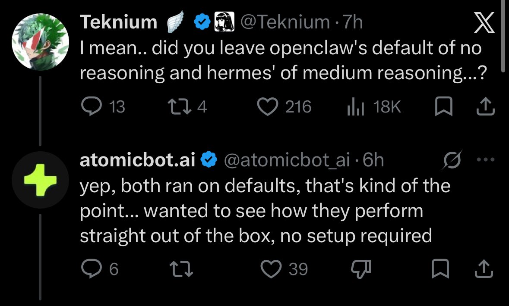Share Teknium's tweet
Image resolution: width=509 pixels, height=306 pixels.
[x=485, y=106]
